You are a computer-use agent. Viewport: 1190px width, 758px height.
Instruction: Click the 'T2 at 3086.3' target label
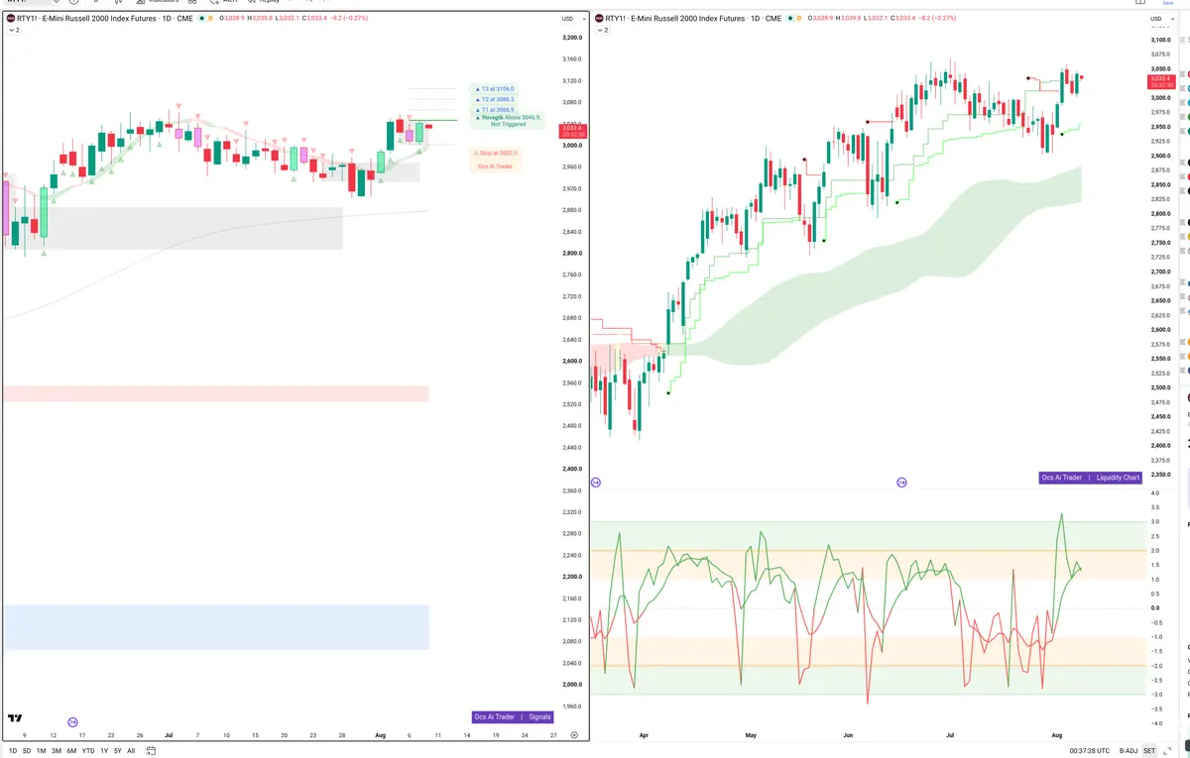coord(496,99)
